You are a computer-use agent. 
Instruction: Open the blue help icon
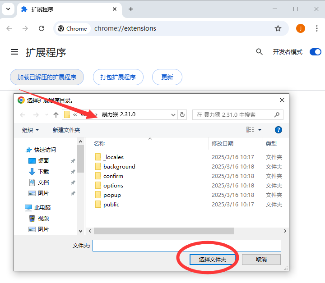[278, 130]
